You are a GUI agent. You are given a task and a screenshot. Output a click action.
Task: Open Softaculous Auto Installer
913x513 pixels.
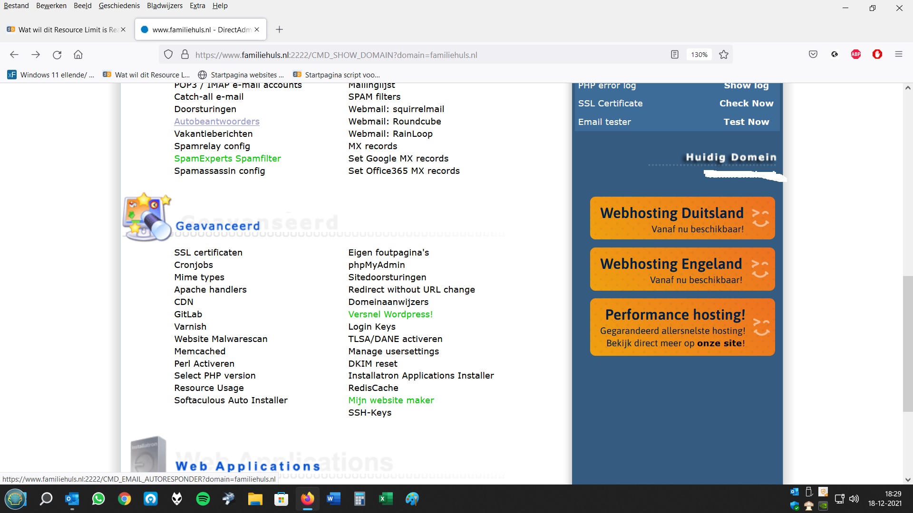pos(231,400)
